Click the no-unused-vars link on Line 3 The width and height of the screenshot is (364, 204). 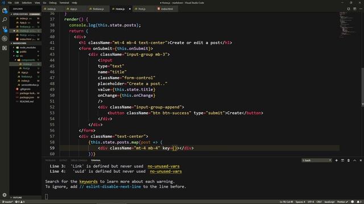[x=164, y=166]
